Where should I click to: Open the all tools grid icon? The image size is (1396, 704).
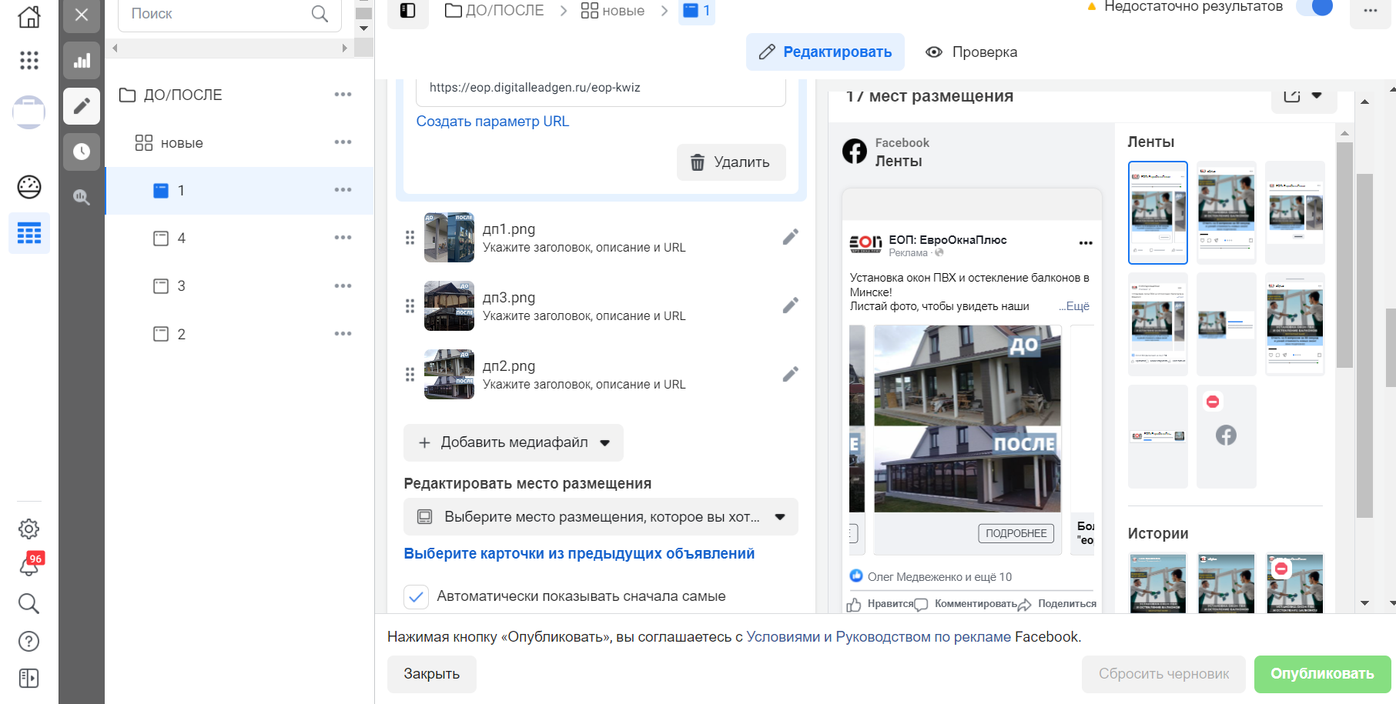coord(29,60)
